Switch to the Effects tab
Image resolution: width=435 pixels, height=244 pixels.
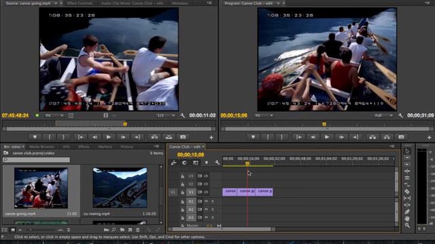coord(84,146)
